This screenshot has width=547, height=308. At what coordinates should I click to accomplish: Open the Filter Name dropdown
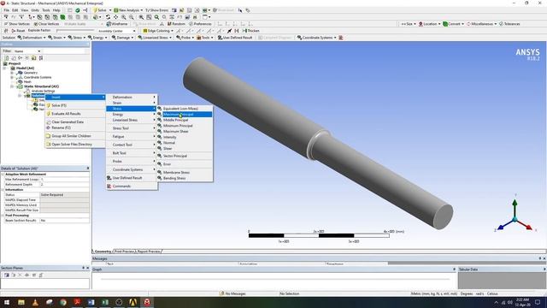click(x=27, y=51)
